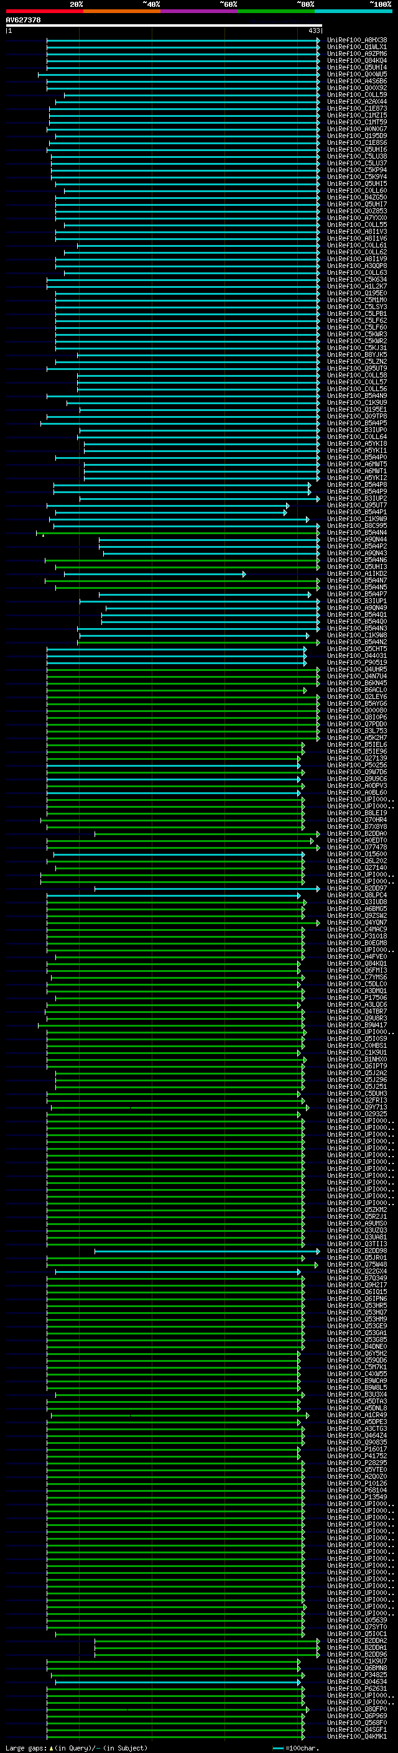
Task: Select the UniRef100_Q0Z853 label
Action: coord(356,211)
